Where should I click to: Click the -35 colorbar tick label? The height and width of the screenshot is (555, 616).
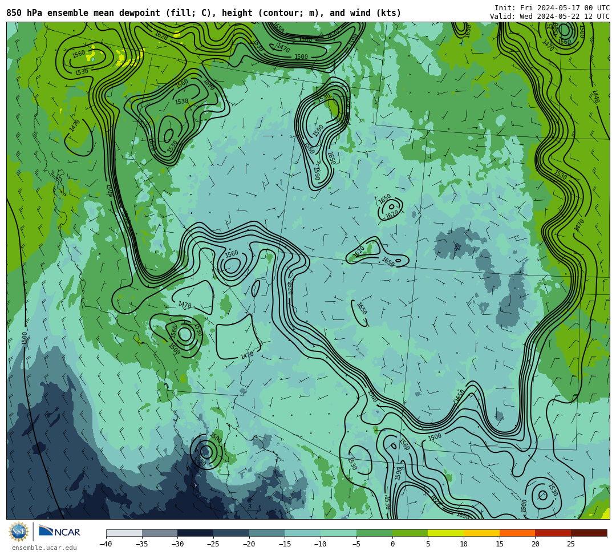pos(141,544)
